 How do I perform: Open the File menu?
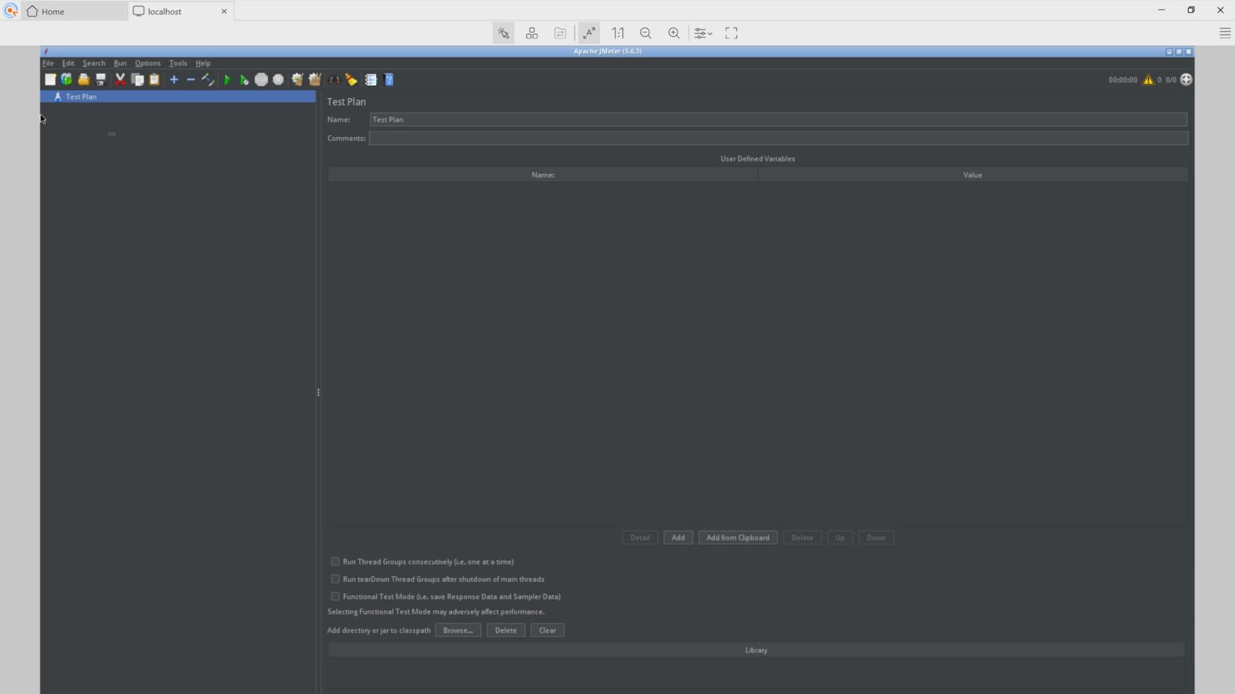tap(48, 63)
